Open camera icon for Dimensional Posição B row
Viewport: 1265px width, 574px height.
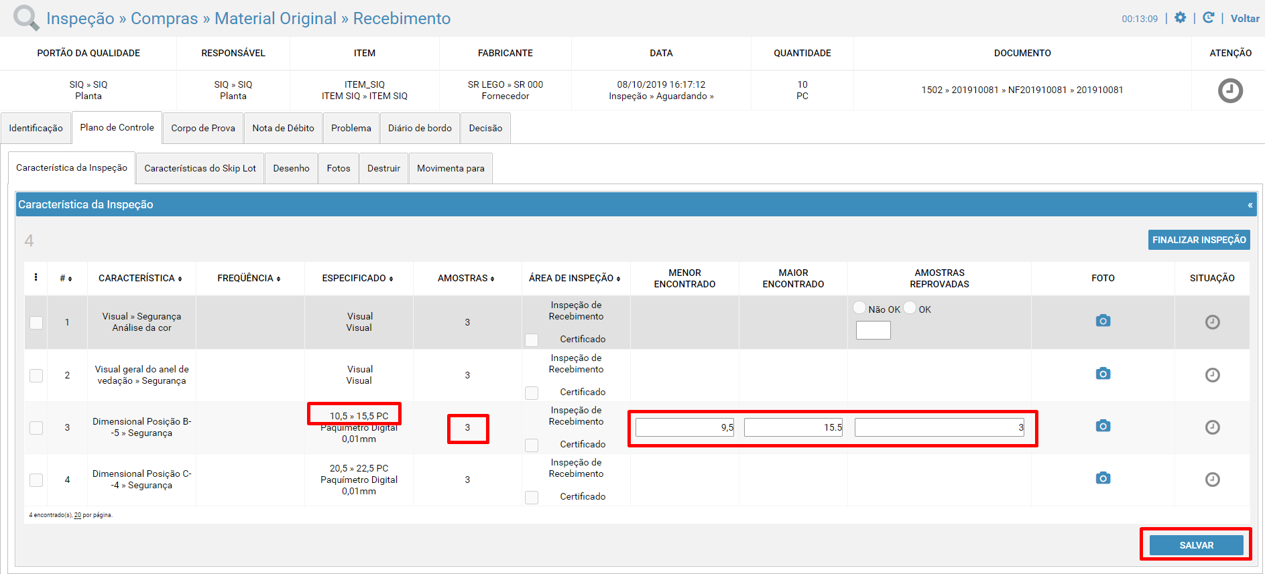coord(1103,425)
